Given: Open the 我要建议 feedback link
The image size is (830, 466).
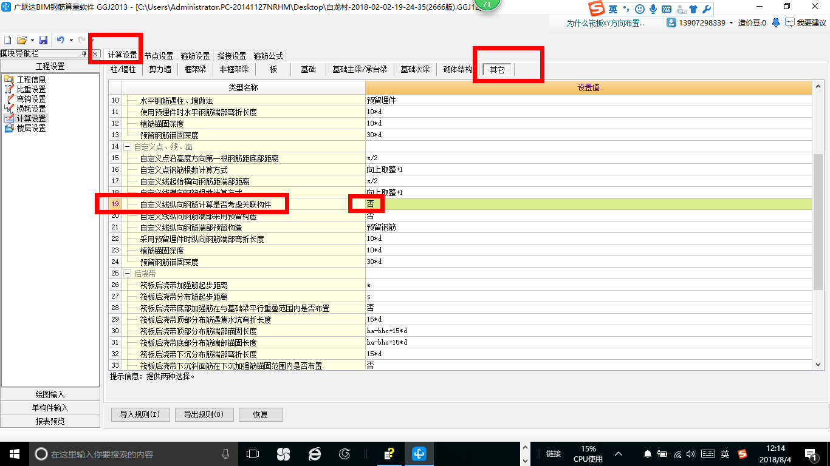Looking at the screenshot, I should point(806,23).
